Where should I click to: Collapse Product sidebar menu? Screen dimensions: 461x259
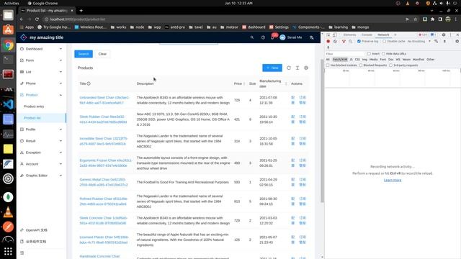[x=42, y=95]
